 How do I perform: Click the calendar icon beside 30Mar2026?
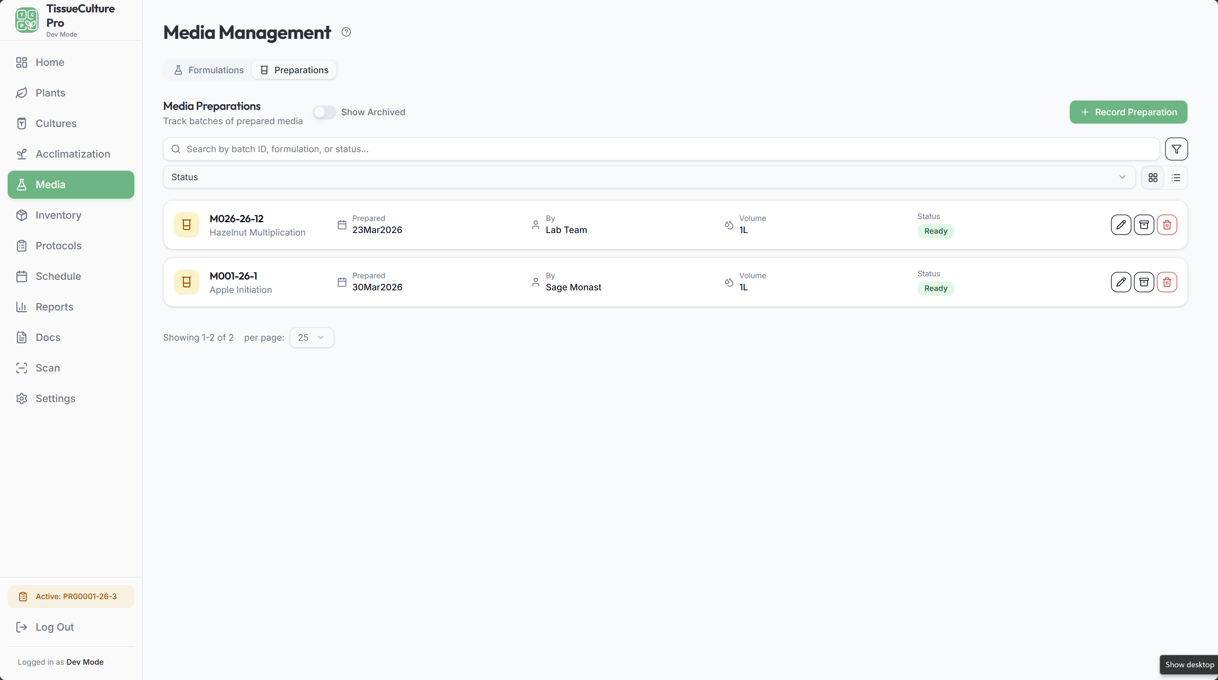[342, 282]
